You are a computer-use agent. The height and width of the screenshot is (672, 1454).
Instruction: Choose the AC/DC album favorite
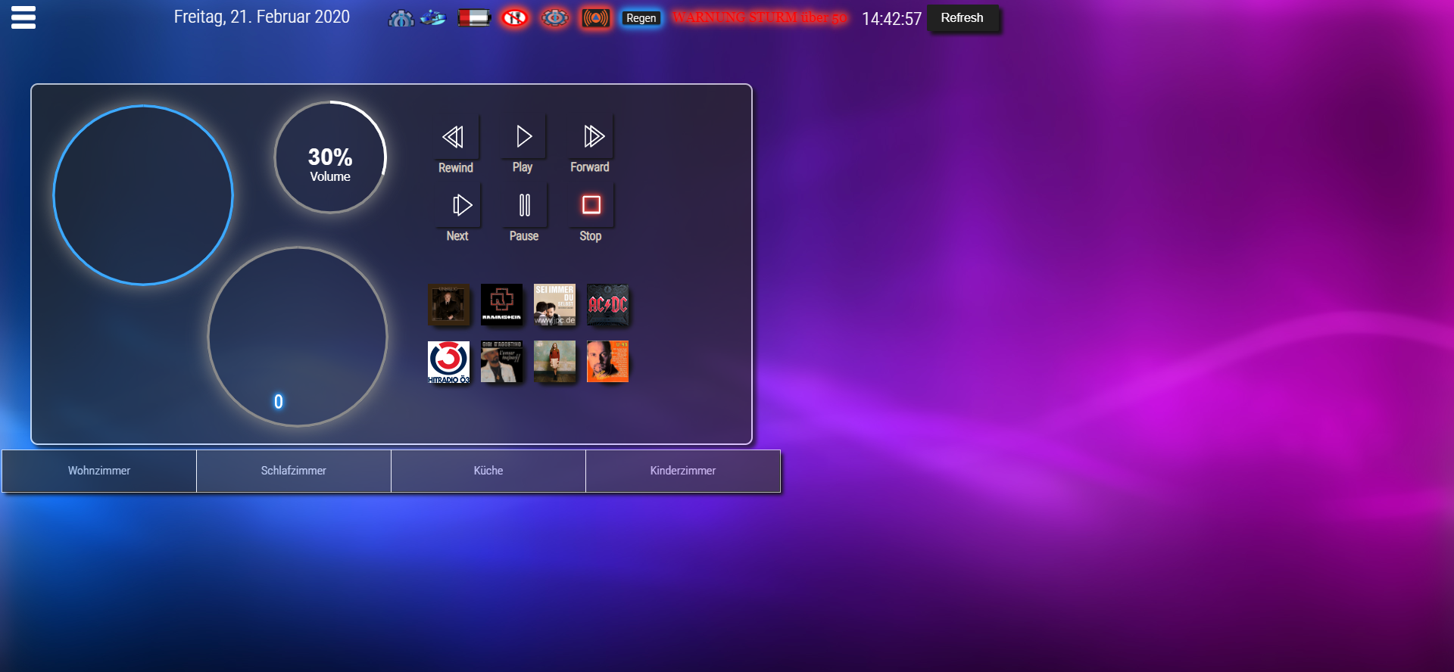point(607,304)
